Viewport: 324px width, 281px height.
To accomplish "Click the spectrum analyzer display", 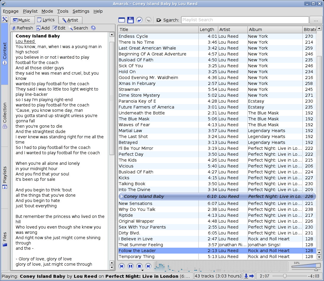I will 221,266.
